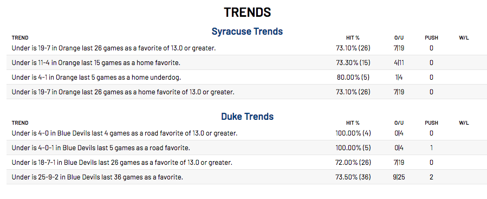Screen dimensions: 487x199
Task: Click Syracuse O/U column header
Action: [399, 38]
